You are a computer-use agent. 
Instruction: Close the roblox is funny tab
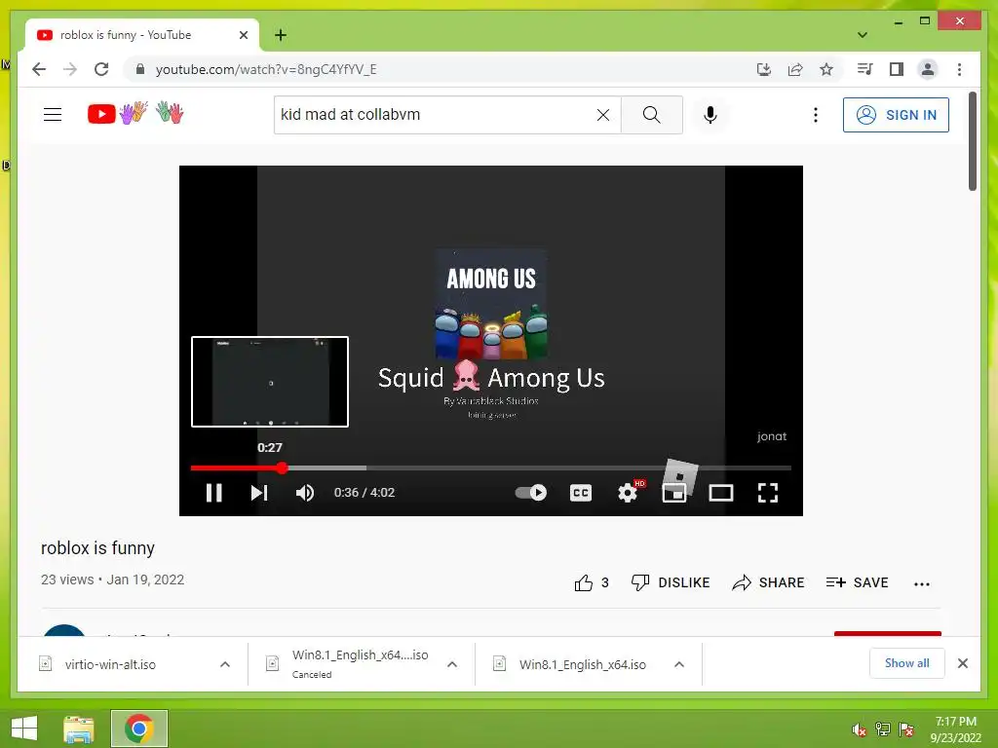click(x=243, y=35)
